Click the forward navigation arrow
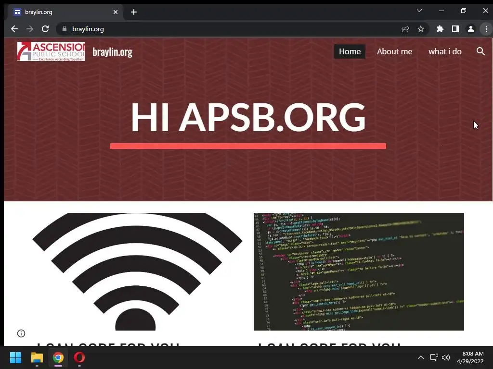The width and height of the screenshot is (493, 369). tap(30, 29)
